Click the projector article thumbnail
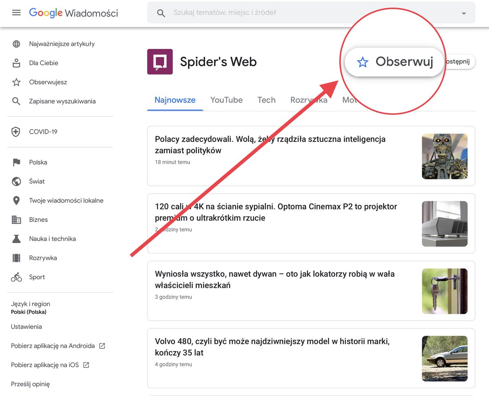 pos(445,224)
